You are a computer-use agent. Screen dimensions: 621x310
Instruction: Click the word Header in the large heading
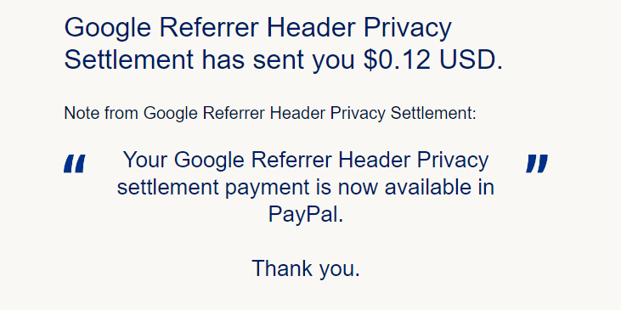(x=311, y=28)
